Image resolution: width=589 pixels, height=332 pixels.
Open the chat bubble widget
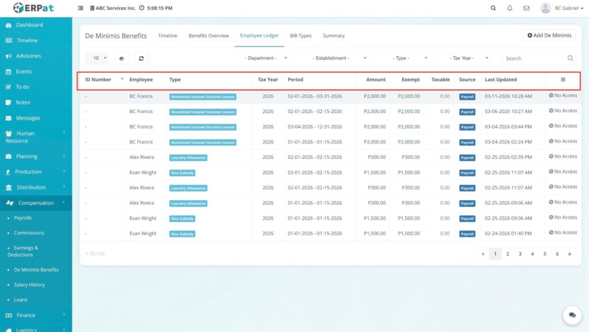(x=572, y=315)
